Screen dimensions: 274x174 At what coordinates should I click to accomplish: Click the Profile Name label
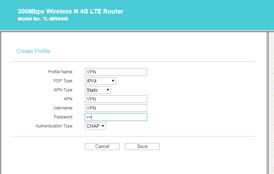pyautogui.click(x=61, y=72)
